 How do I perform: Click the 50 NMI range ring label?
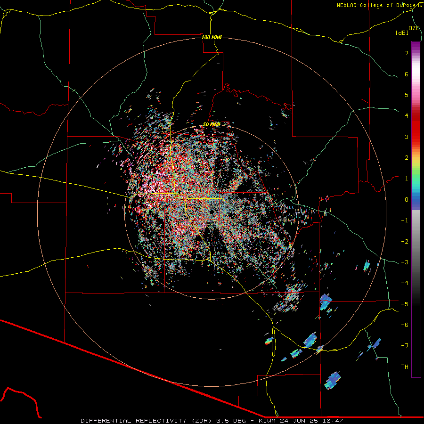(212, 124)
